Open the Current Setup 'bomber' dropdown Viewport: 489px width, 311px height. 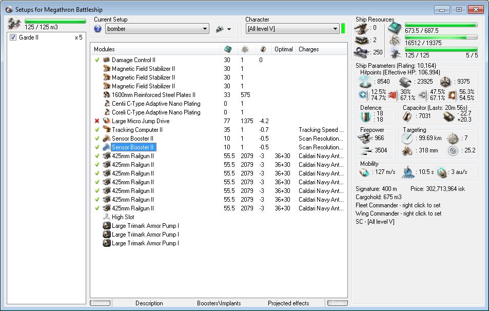(157, 29)
